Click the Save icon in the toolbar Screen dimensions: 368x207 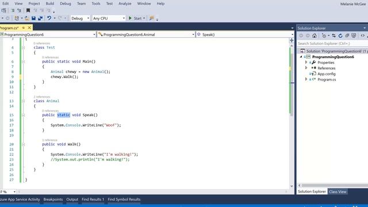[33, 18]
